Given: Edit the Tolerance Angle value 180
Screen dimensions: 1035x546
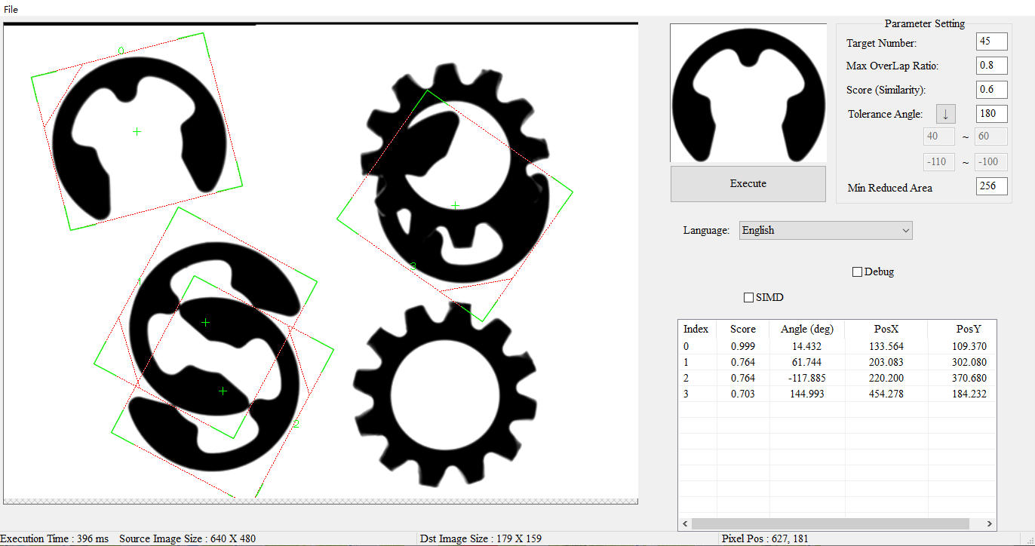Looking at the screenshot, I should click(992, 114).
